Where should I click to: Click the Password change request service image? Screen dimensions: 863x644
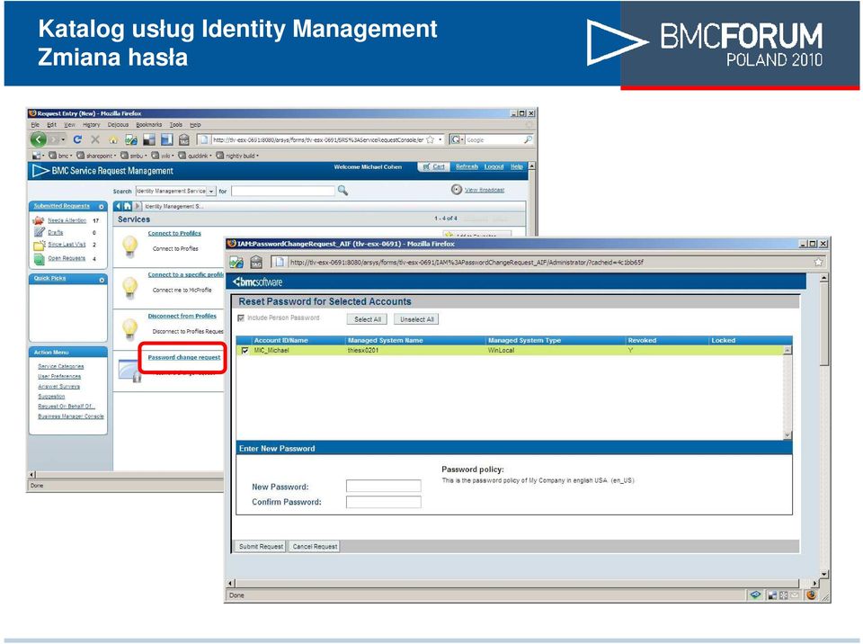(129, 370)
